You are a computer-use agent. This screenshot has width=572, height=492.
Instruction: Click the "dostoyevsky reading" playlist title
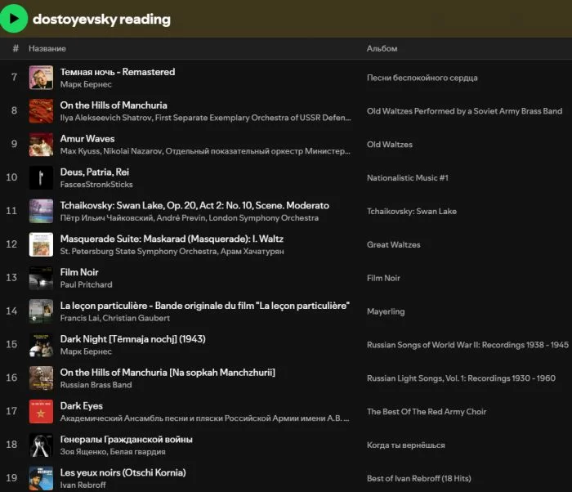(101, 19)
